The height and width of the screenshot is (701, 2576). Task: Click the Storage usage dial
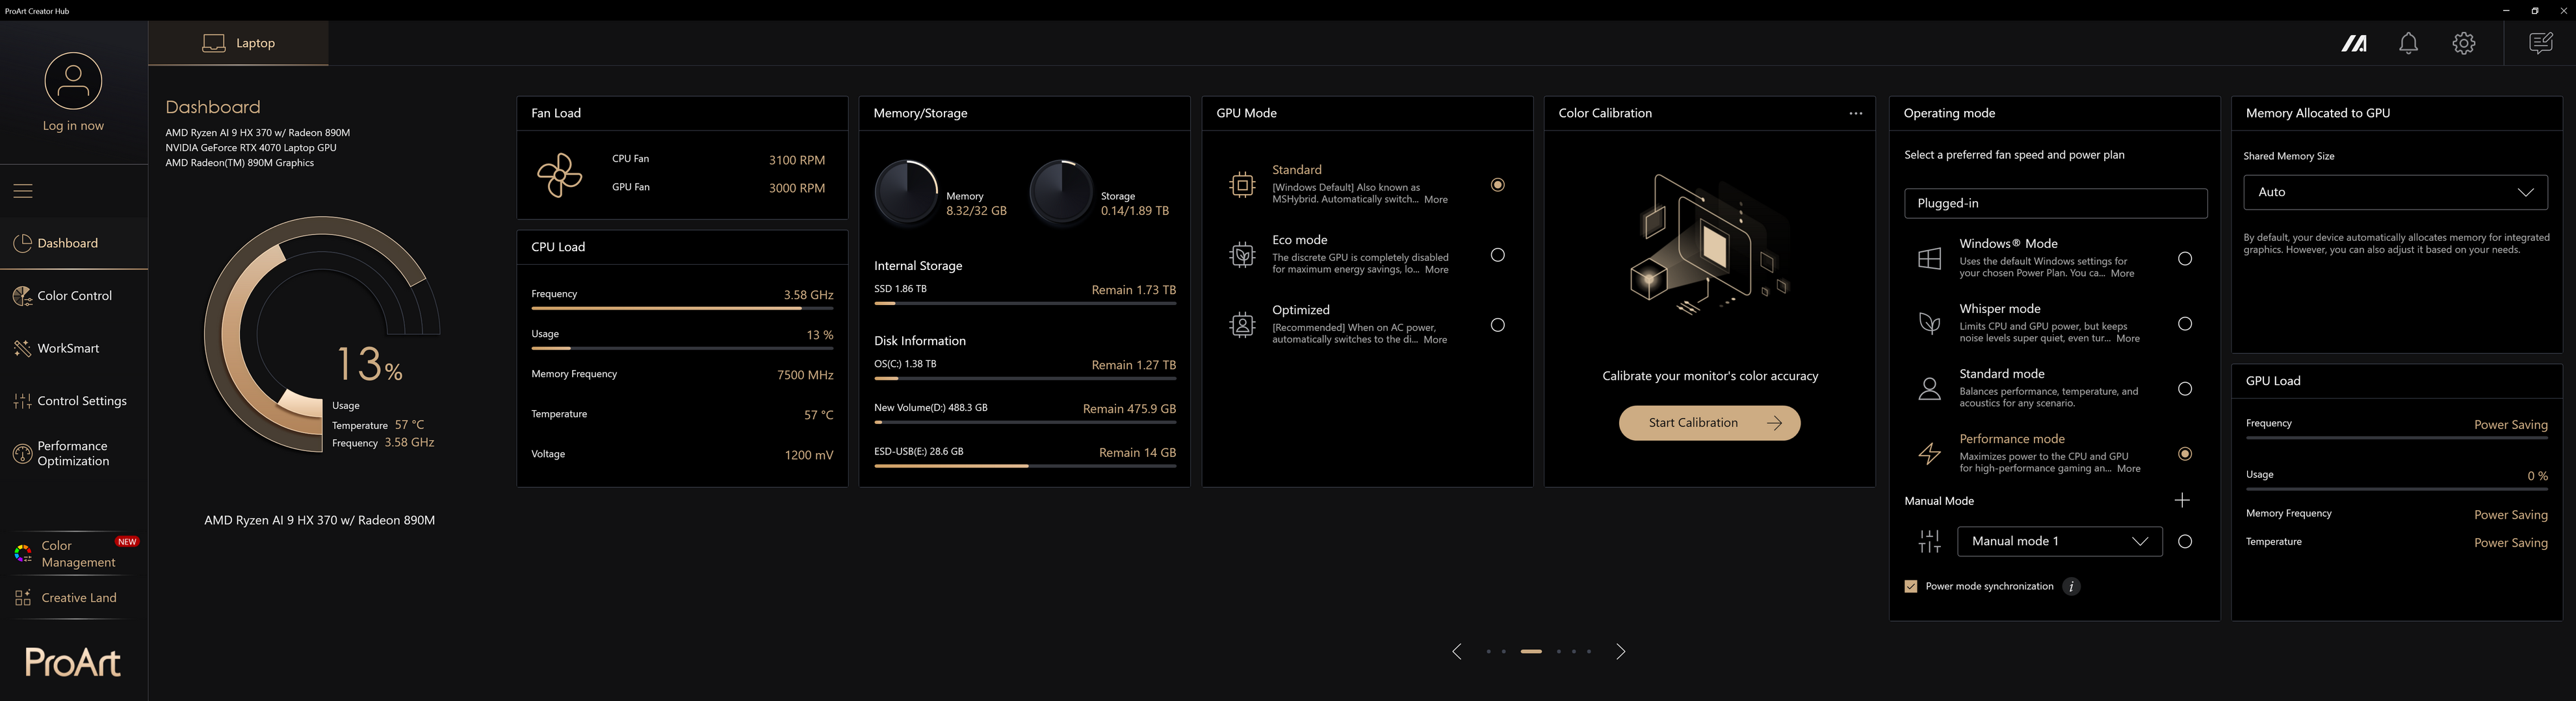[x=1061, y=191]
